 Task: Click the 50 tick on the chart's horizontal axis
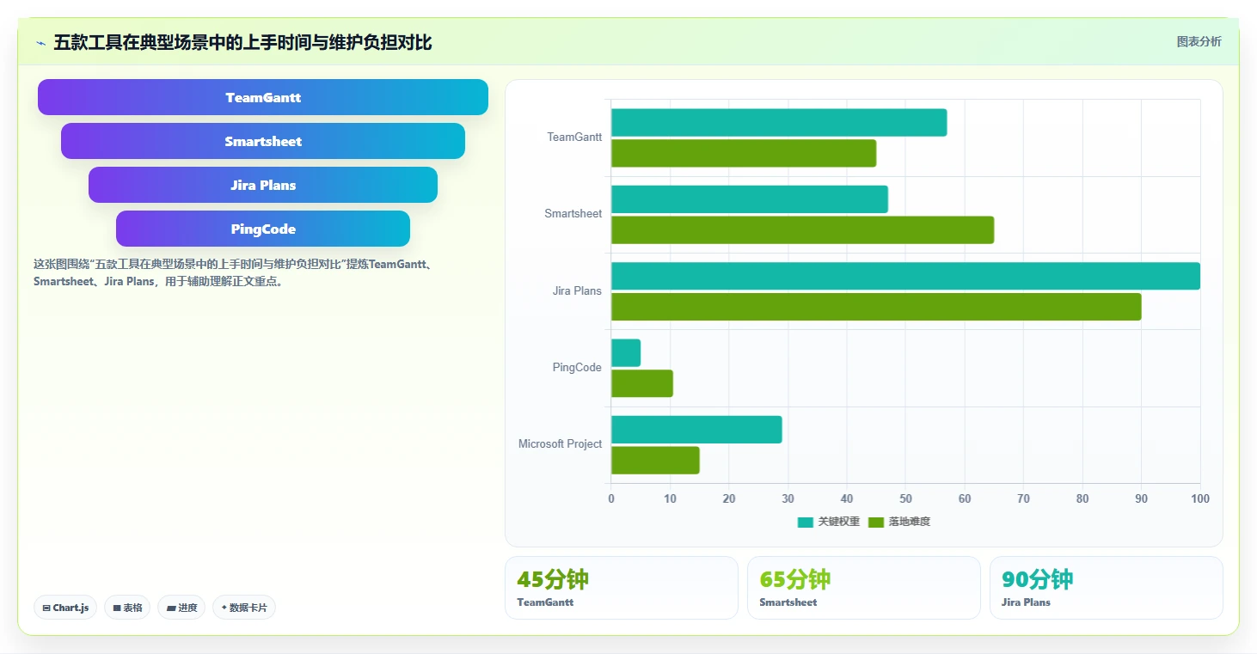click(905, 498)
